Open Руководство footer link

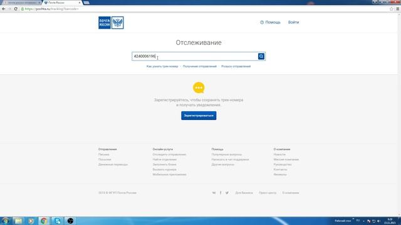click(283, 164)
